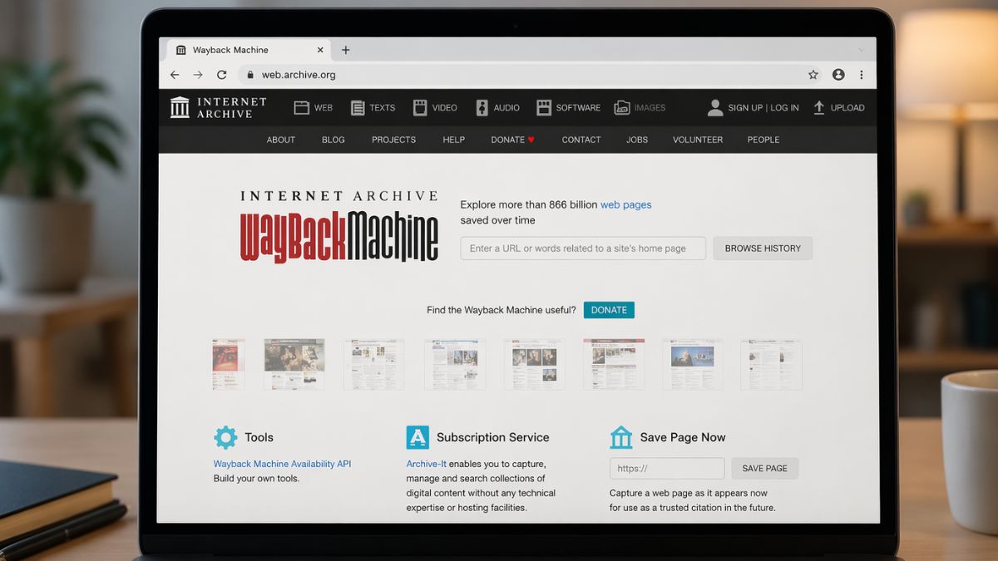The width and height of the screenshot is (998, 561).
Task: Select the Wayback Machine browser tab
Action: point(249,50)
